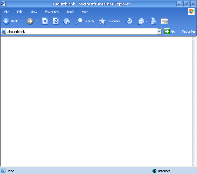
Task: Open the Search toolbar button
Action: [85, 21]
